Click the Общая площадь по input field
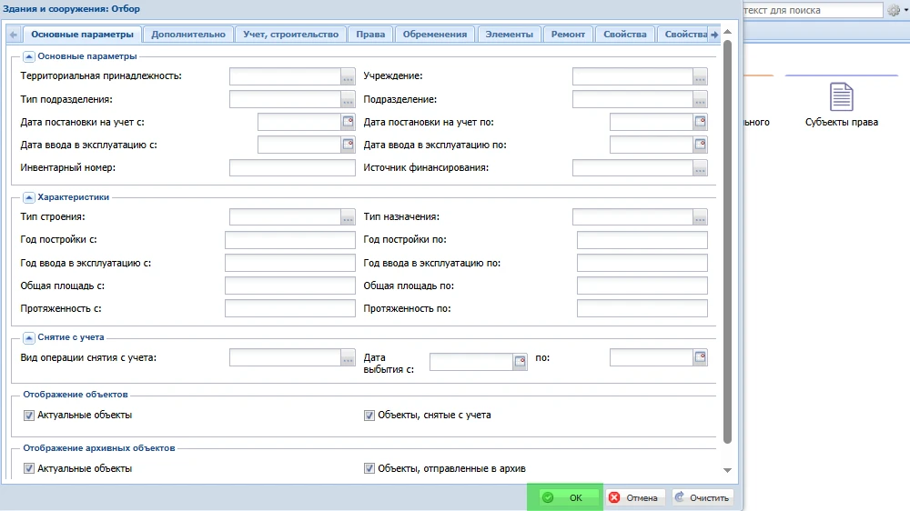Screen dimensions: 910x511 click(642, 286)
